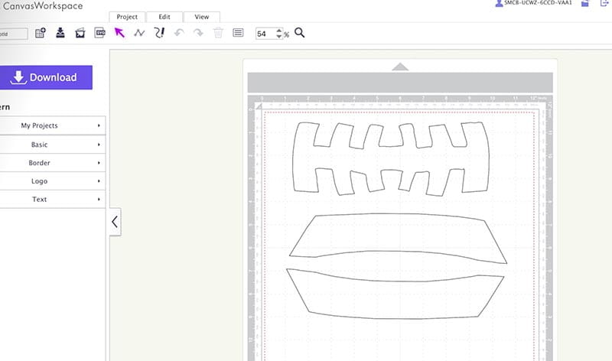Viewport: 612px width, 361px height.
Task: Click the undo arrow icon
Action: [x=179, y=33]
